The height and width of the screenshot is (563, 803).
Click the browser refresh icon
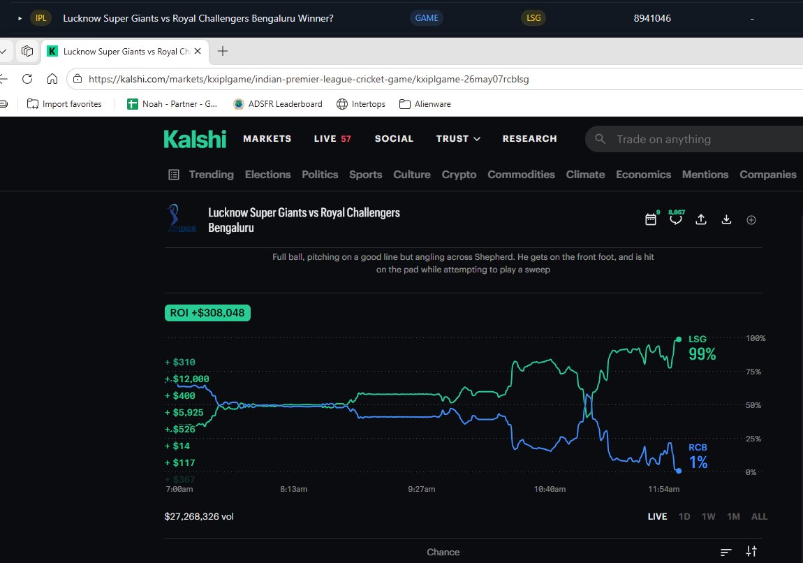click(x=27, y=79)
